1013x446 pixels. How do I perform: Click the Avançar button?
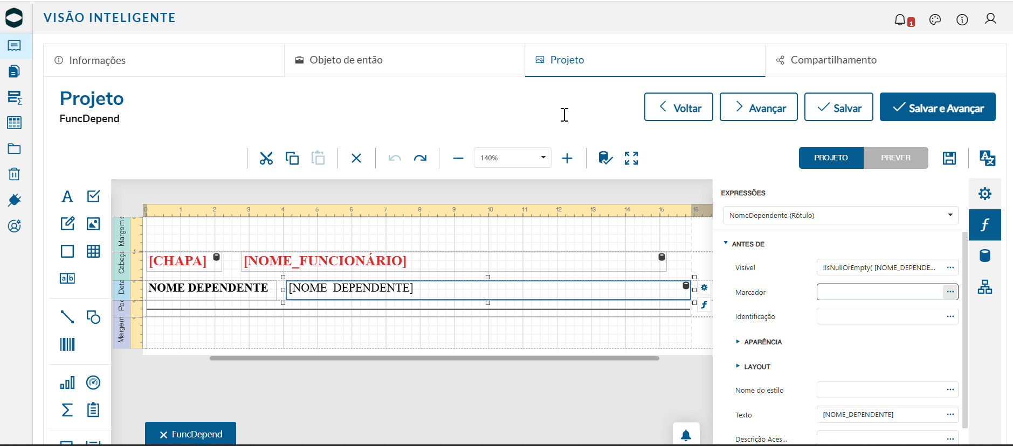[x=759, y=107]
